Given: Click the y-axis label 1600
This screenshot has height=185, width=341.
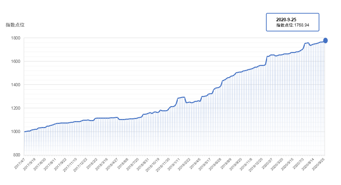Looking at the screenshot, I should click(16, 61).
